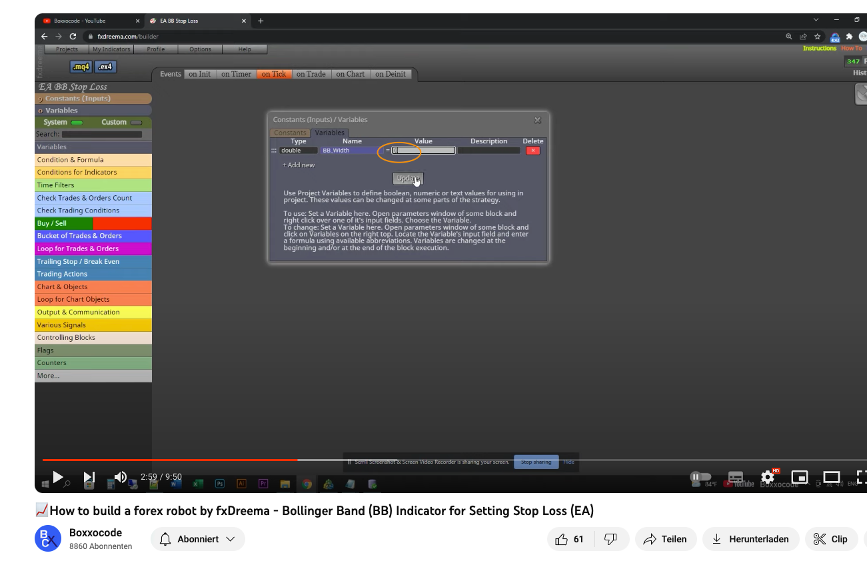Bookmark this page with star icon
This screenshot has height=561, width=867.
point(817,37)
